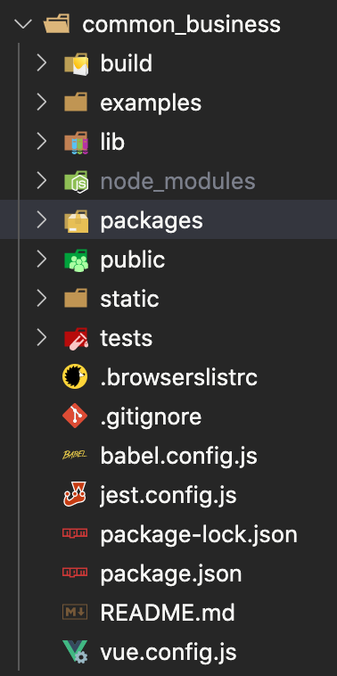Screen dimensions: 337x676
Task: Click the npm icon beside package.json
Action: 75,573
